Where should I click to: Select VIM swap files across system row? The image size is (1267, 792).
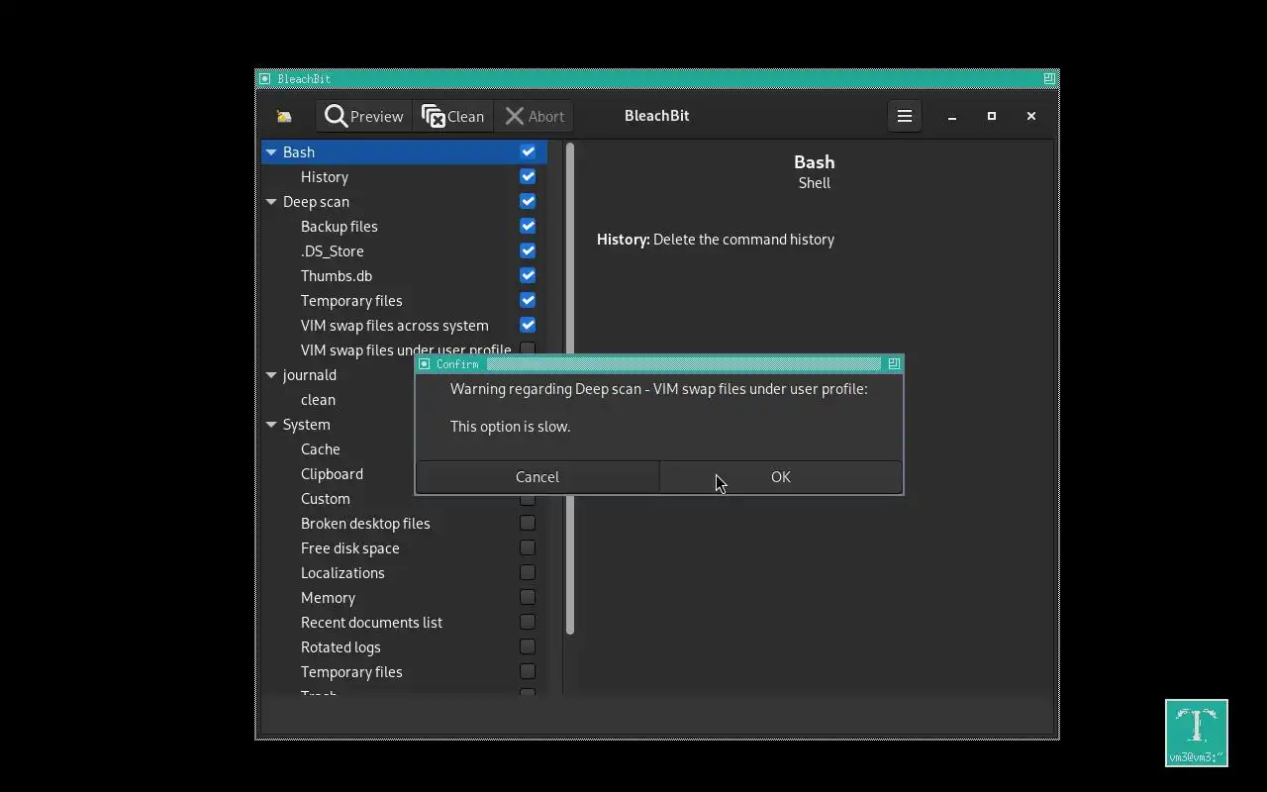[404, 325]
